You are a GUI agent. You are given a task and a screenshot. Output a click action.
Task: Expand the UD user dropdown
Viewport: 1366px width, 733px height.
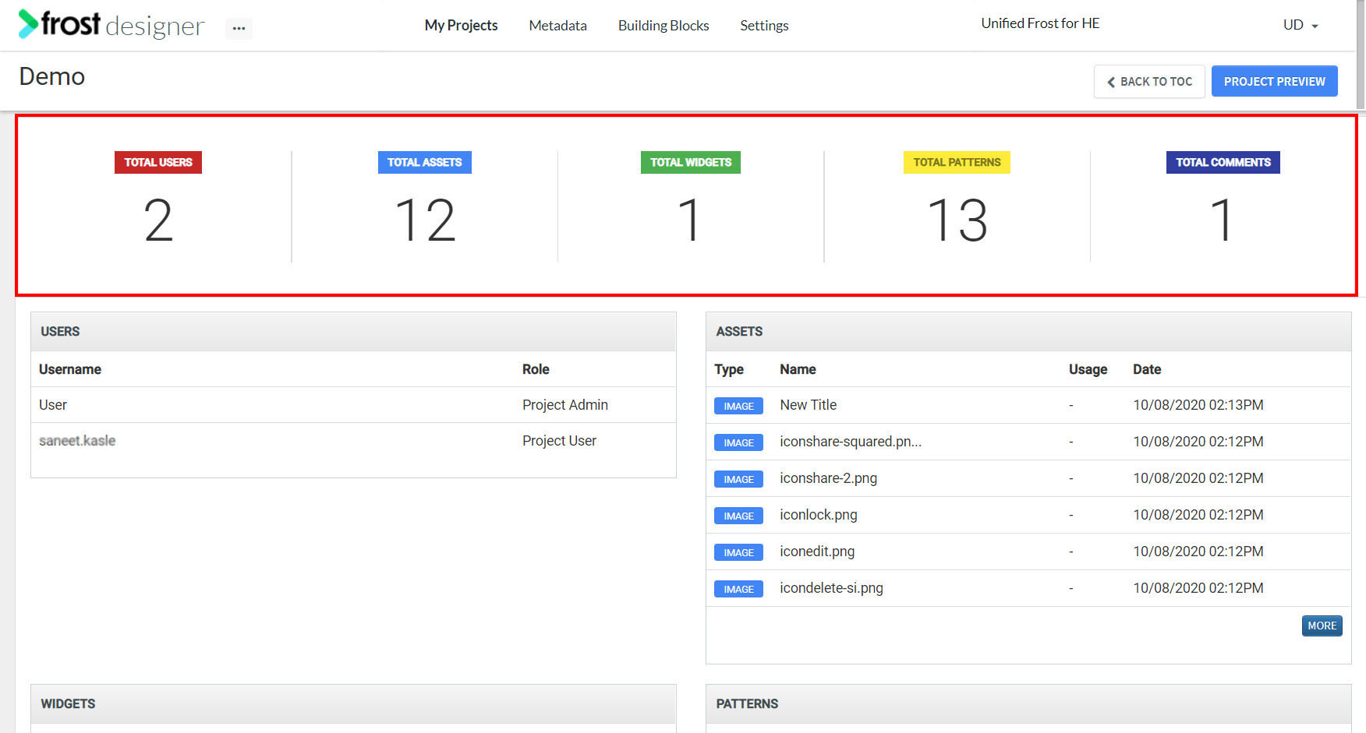click(x=1301, y=25)
